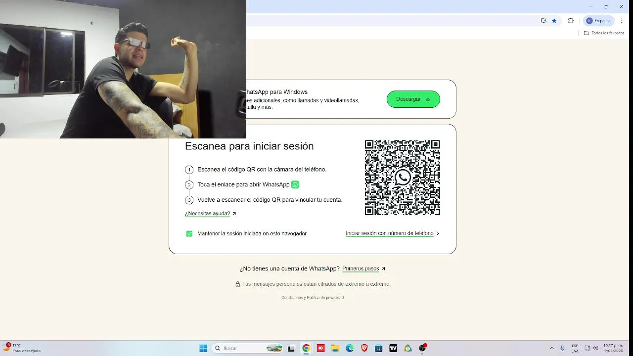Open the OBS icon on the taskbar
Viewport: 633px width, 356px height.
click(422, 348)
